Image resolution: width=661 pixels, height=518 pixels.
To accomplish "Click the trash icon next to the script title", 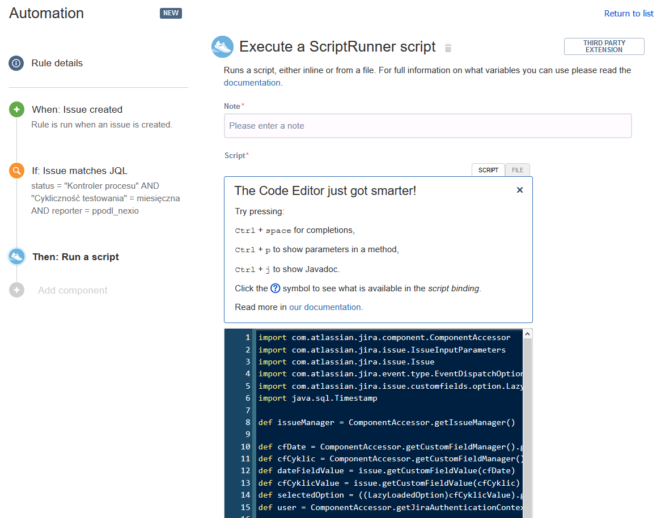I will (x=447, y=48).
